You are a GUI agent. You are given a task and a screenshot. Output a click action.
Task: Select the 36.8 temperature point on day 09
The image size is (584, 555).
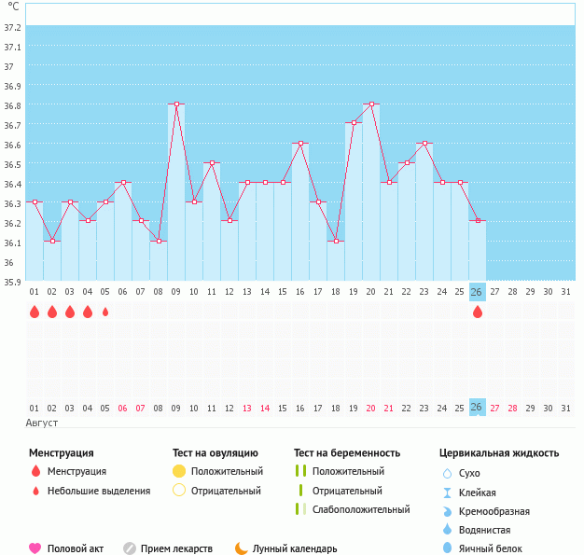[176, 104]
